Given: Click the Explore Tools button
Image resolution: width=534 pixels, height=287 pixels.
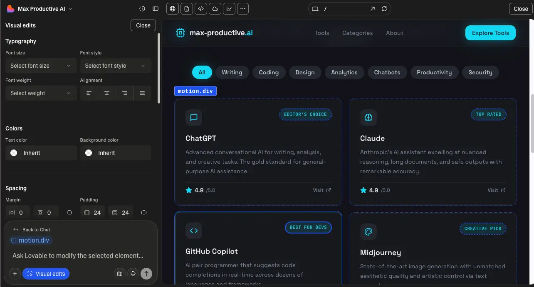Looking at the screenshot, I should coord(490,33).
